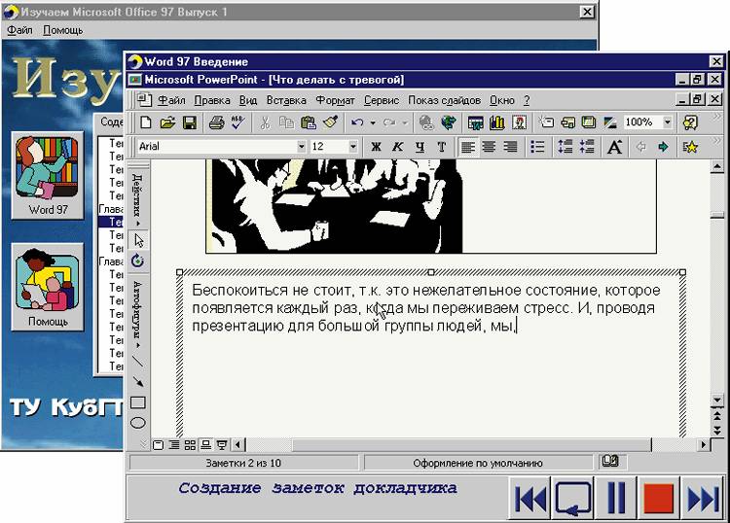
Task: Toggle italic formatting (К)
Action: [x=397, y=147]
